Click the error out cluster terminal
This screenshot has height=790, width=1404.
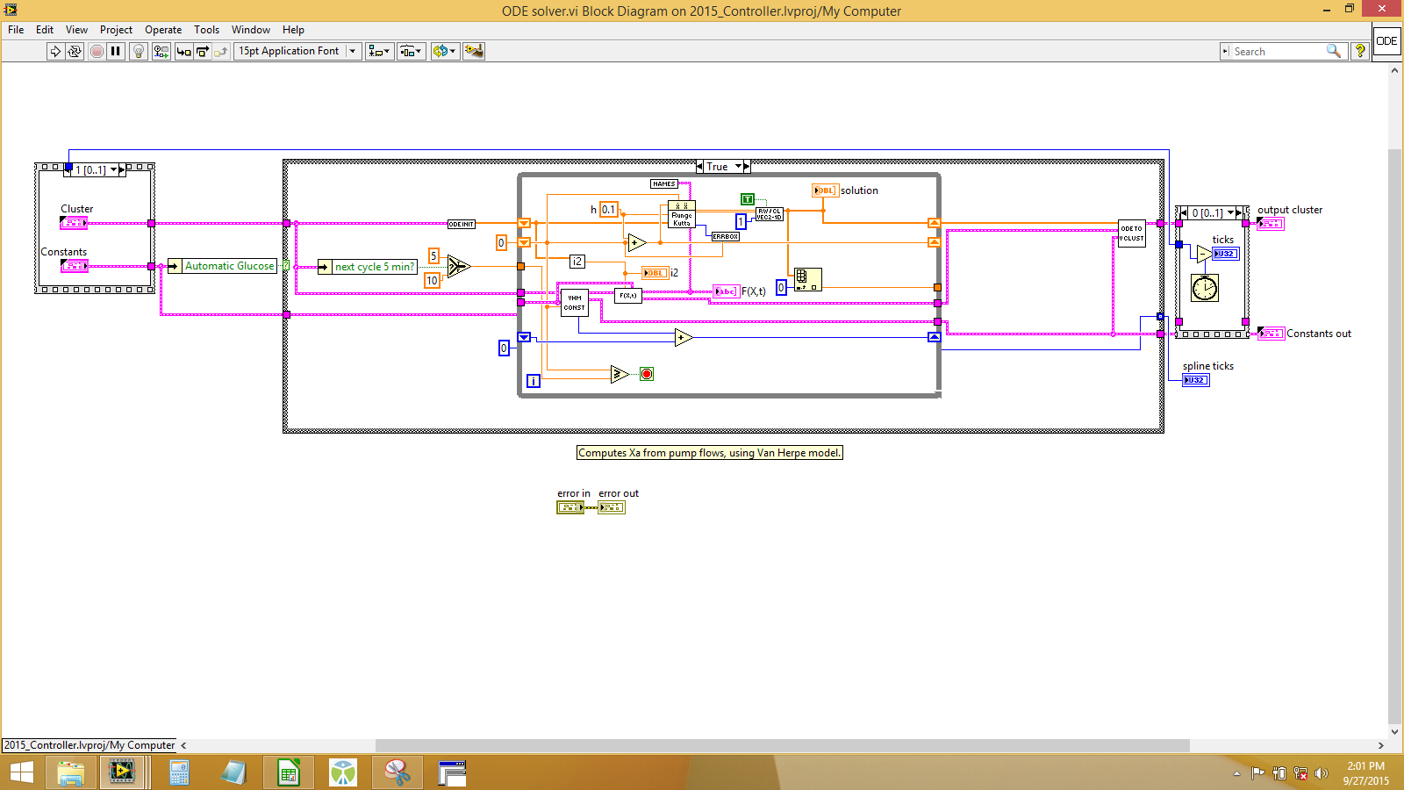coord(612,507)
